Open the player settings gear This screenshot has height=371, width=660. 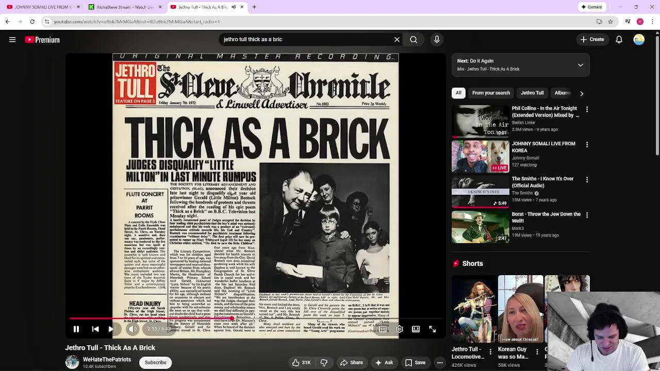tap(400, 329)
